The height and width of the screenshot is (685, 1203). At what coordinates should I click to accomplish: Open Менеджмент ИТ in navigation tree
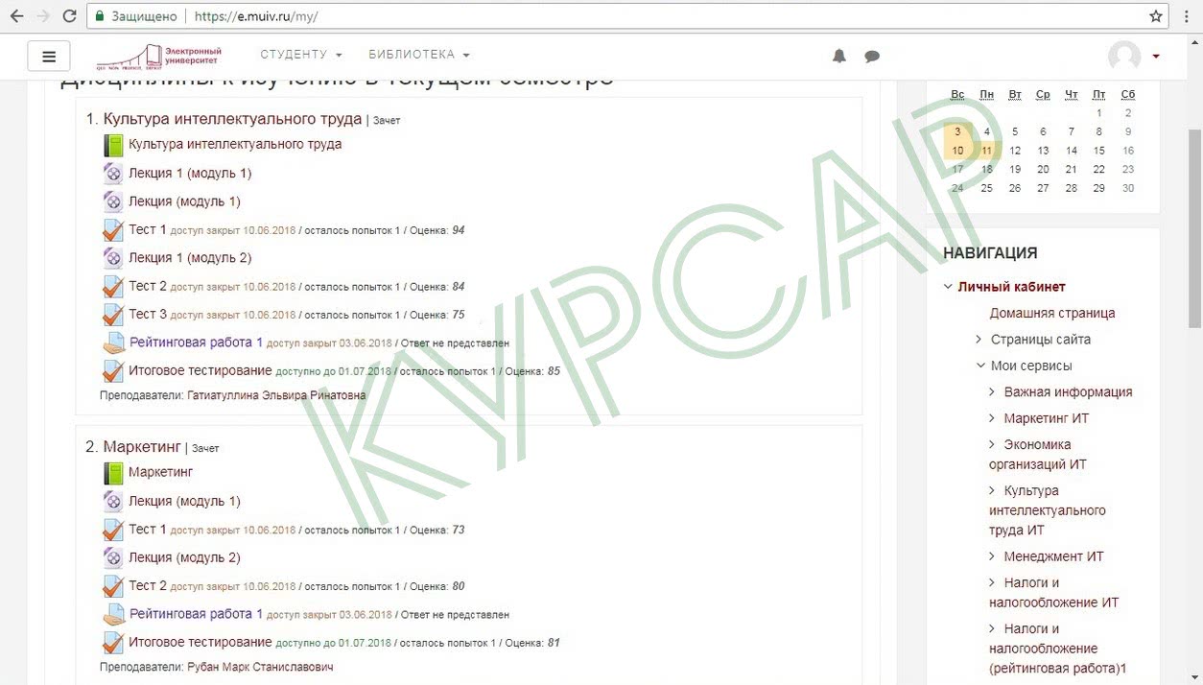1053,556
